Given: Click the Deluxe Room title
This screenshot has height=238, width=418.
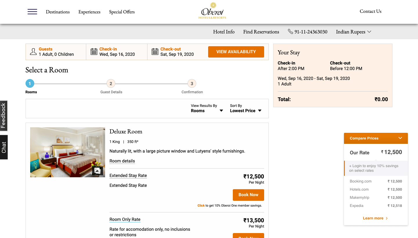Looking at the screenshot, I should pos(126,131).
